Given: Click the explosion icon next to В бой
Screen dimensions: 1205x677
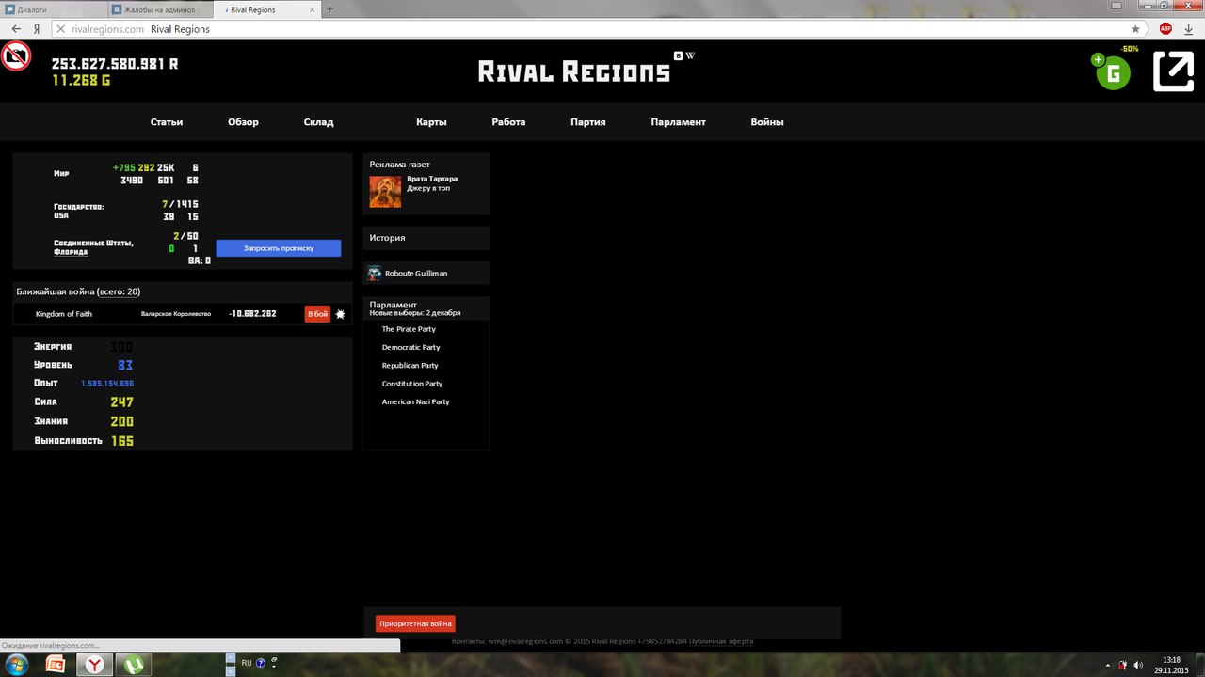Looking at the screenshot, I should click(x=341, y=314).
